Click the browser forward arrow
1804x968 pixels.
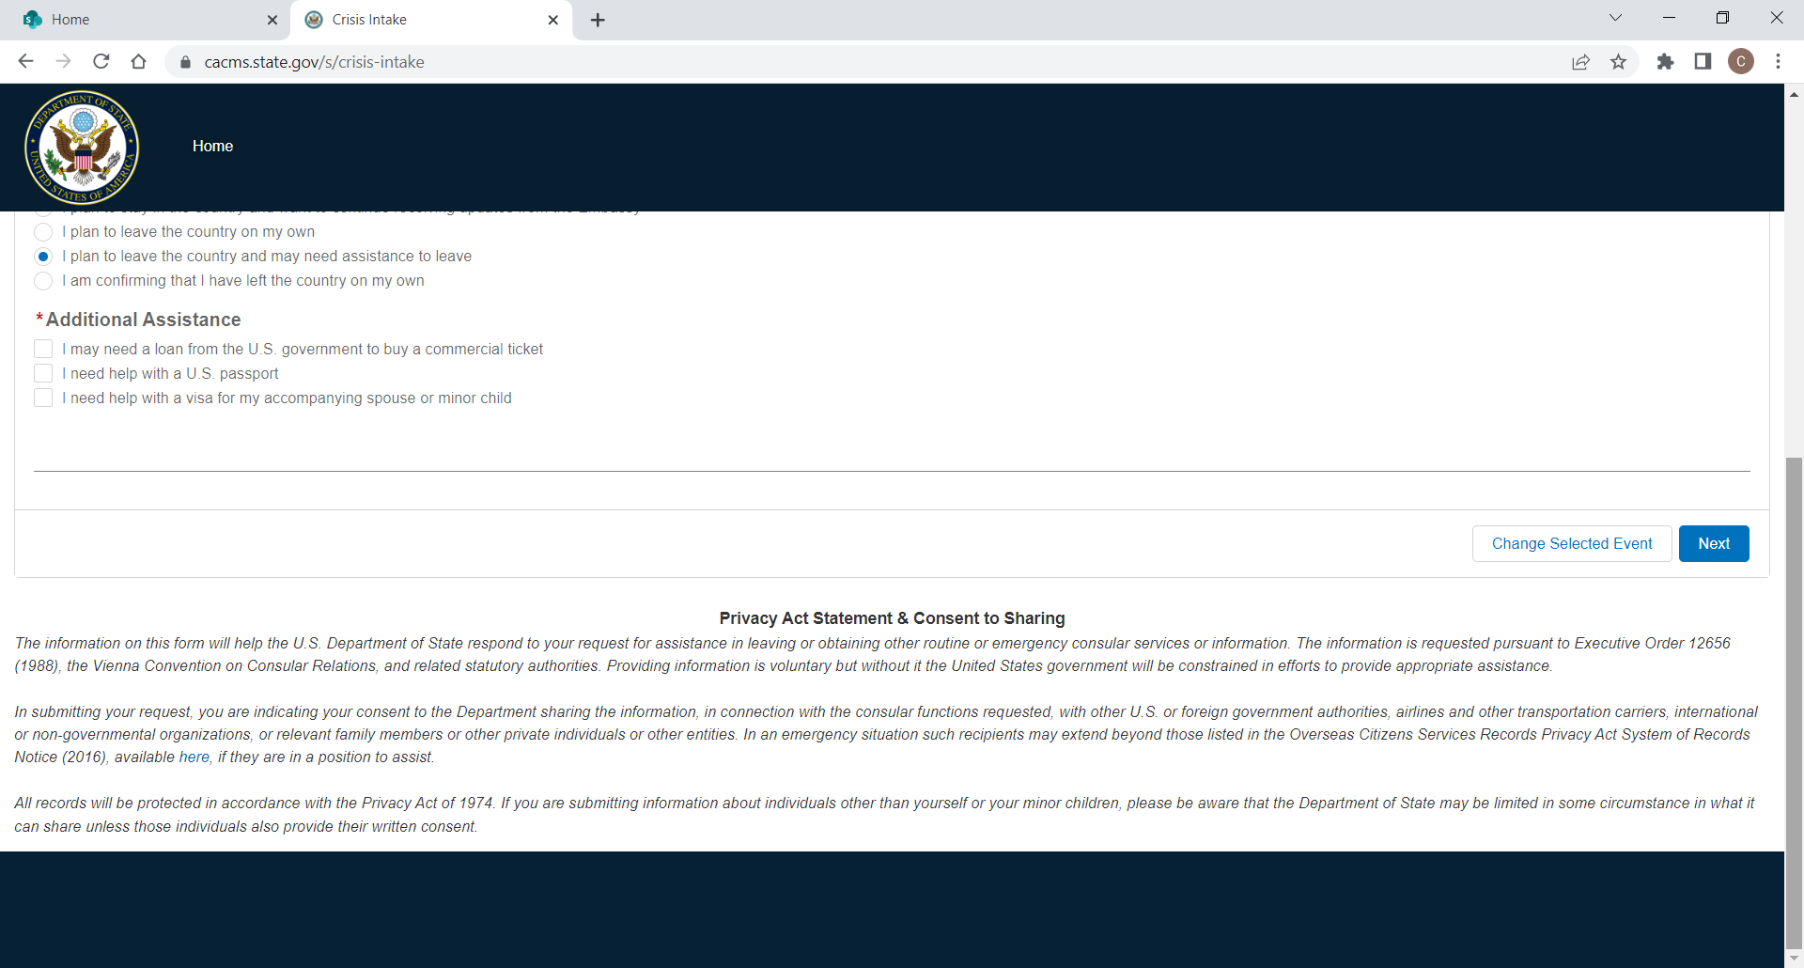tap(63, 61)
